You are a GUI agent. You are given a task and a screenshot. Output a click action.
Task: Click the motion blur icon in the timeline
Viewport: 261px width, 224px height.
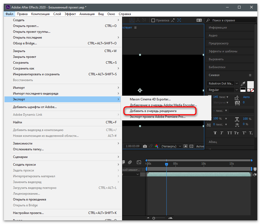point(130,162)
